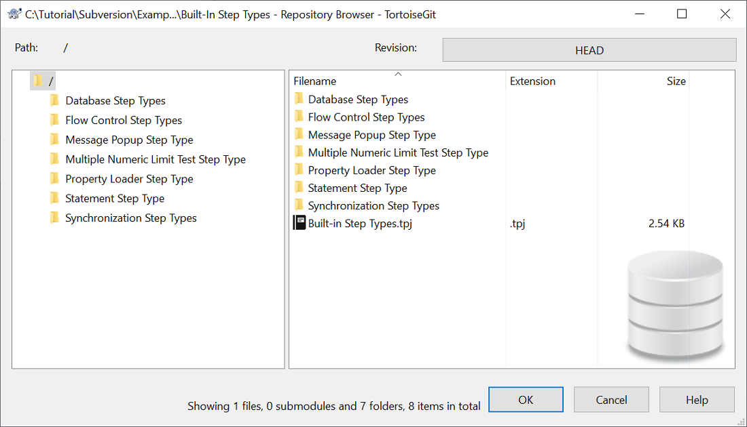This screenshot has width=747, height=427.
Task: Select Database Step Types row in file list
Action: pyautogui.click(x=359, y=100)
